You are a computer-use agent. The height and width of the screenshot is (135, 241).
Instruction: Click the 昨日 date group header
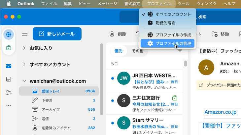[x=114, y=64]
